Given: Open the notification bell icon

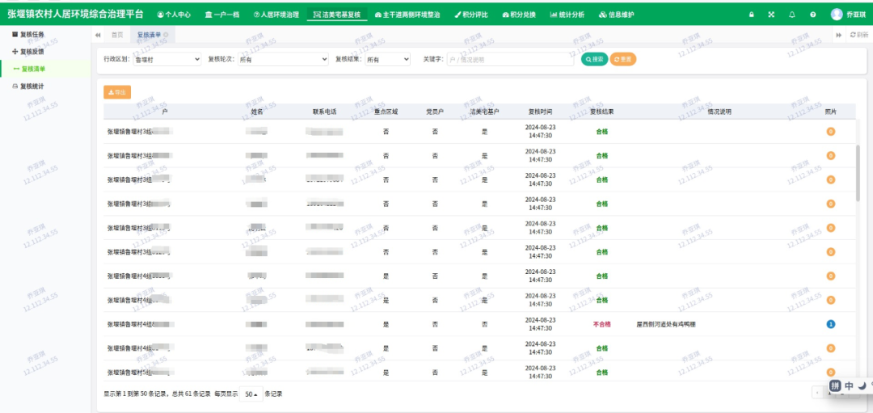Looking at the screenshot, I should coord(791,15).
